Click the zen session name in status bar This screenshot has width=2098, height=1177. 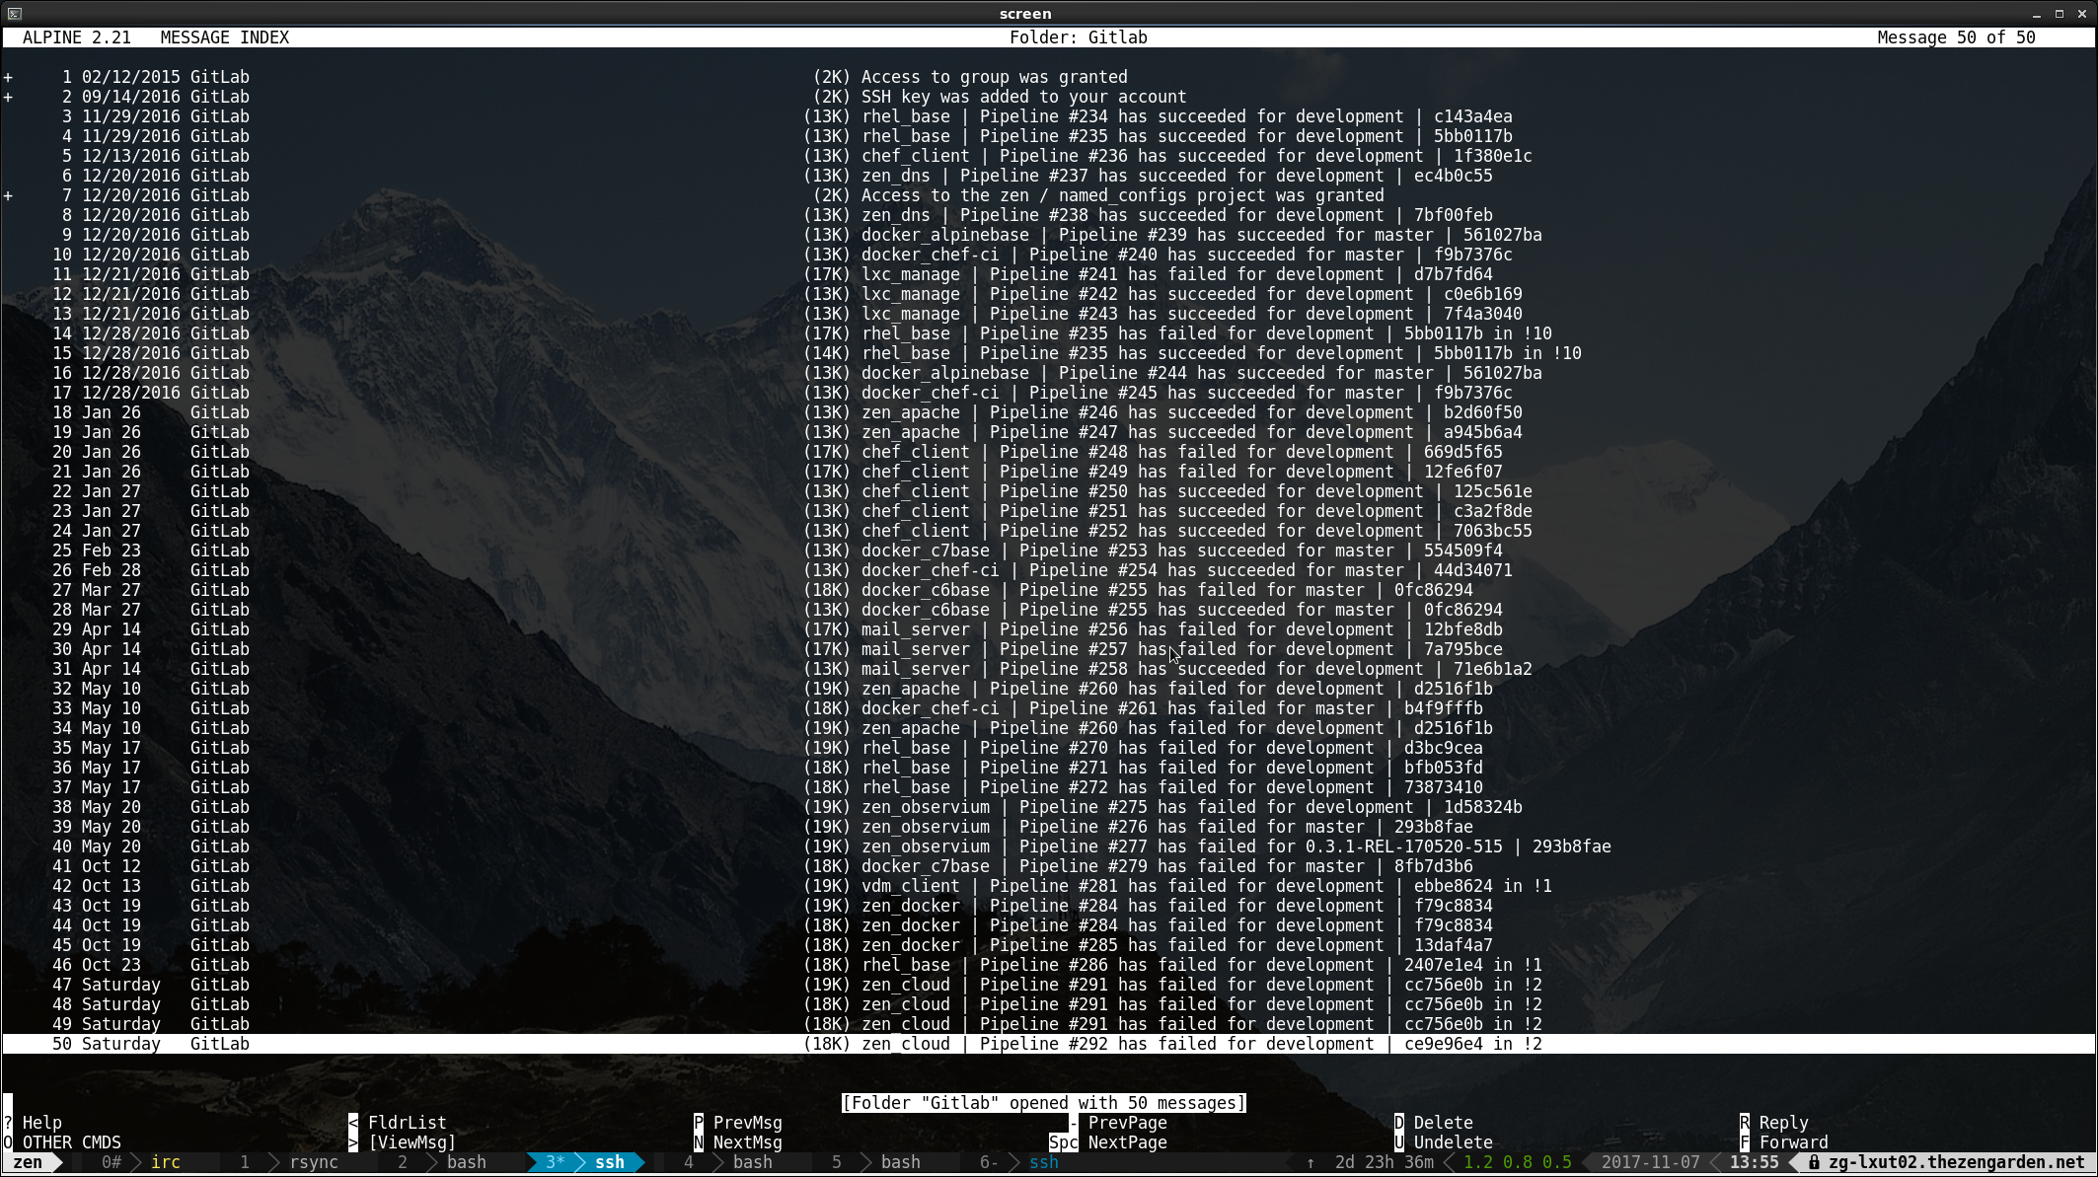[28, 1162]
